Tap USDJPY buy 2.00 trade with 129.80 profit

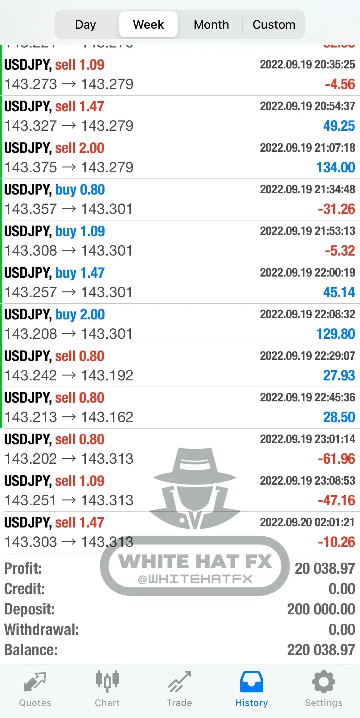coord(180,324)
